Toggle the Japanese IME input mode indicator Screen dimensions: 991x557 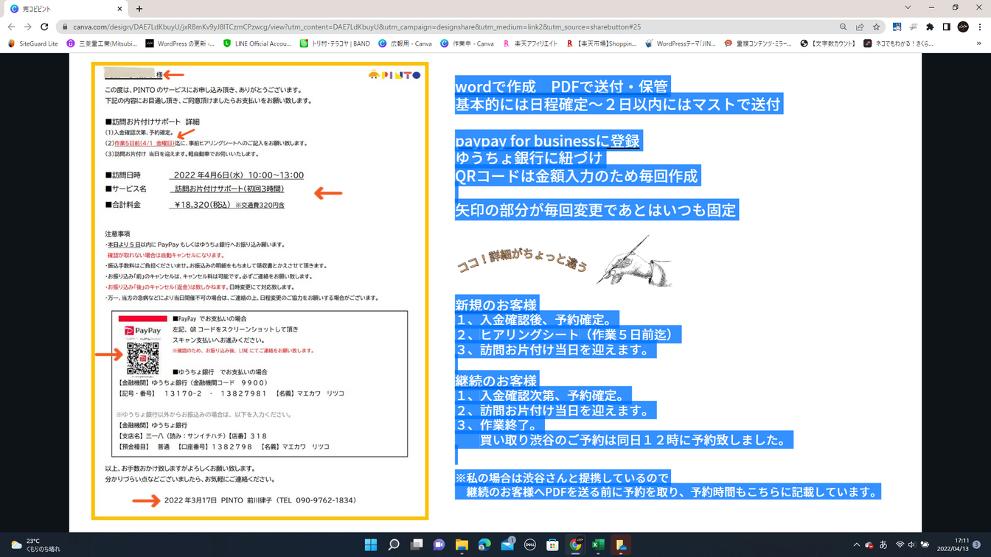click(883, 545)
